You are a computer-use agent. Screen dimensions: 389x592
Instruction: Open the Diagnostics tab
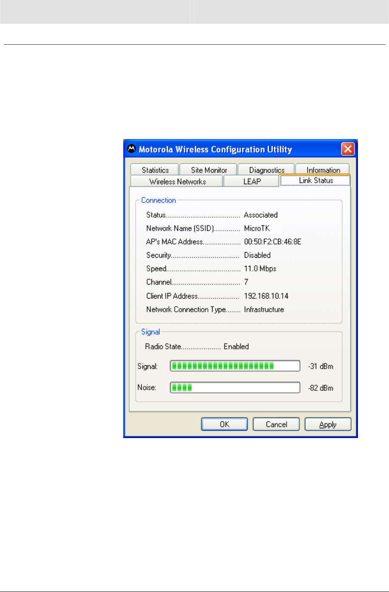[x=267, y=170]
